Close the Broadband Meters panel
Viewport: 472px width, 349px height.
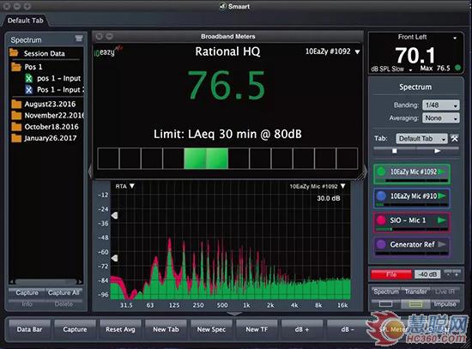click(99, 36)
